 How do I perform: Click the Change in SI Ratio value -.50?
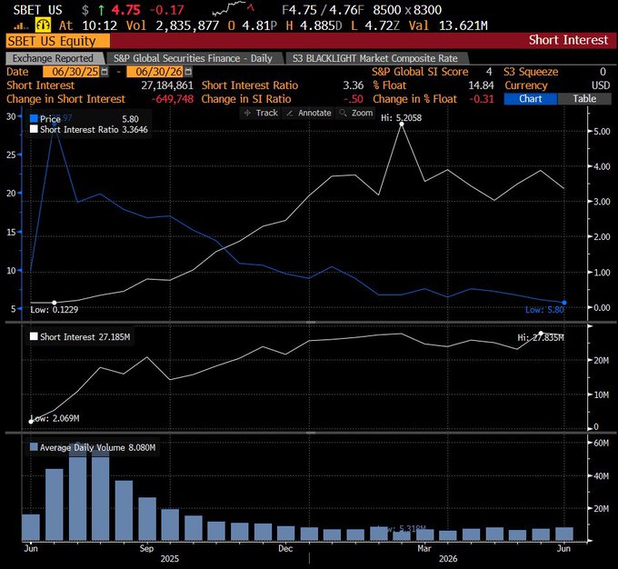pyautogui.click(x=354, y=99)
